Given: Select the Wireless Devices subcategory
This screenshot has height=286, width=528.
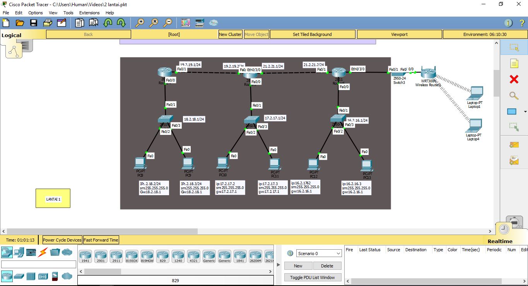Looking at the screenshot, I should tap(43, 276).
